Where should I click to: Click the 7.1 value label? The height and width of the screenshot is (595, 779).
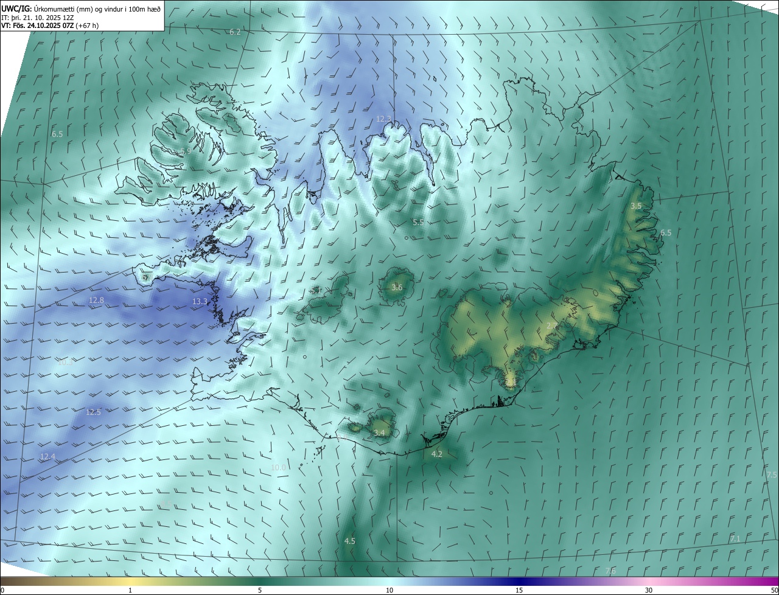pos(735,539)
